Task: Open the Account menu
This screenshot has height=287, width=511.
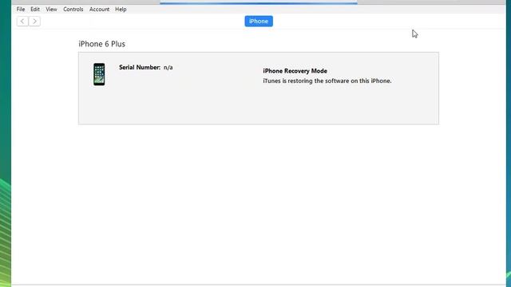Action: 99,10
